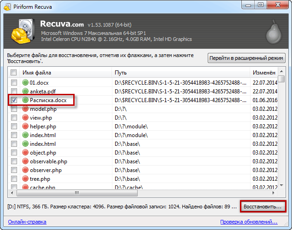Click the Piriform pear logo
Image resolution: width=292 pixels, height=230 pixels.
click(x=273, y=31)
